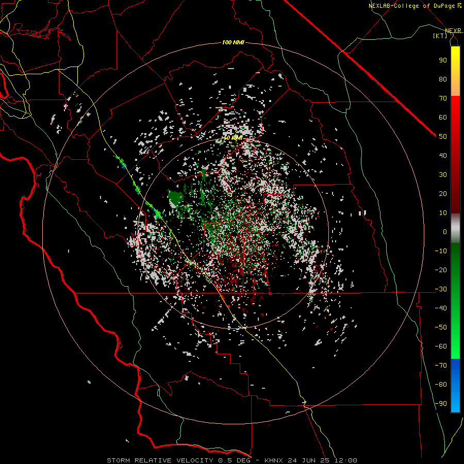464x464 pixels.
Task: Click the 80 value on velocity scale
Action: [443, 79]
